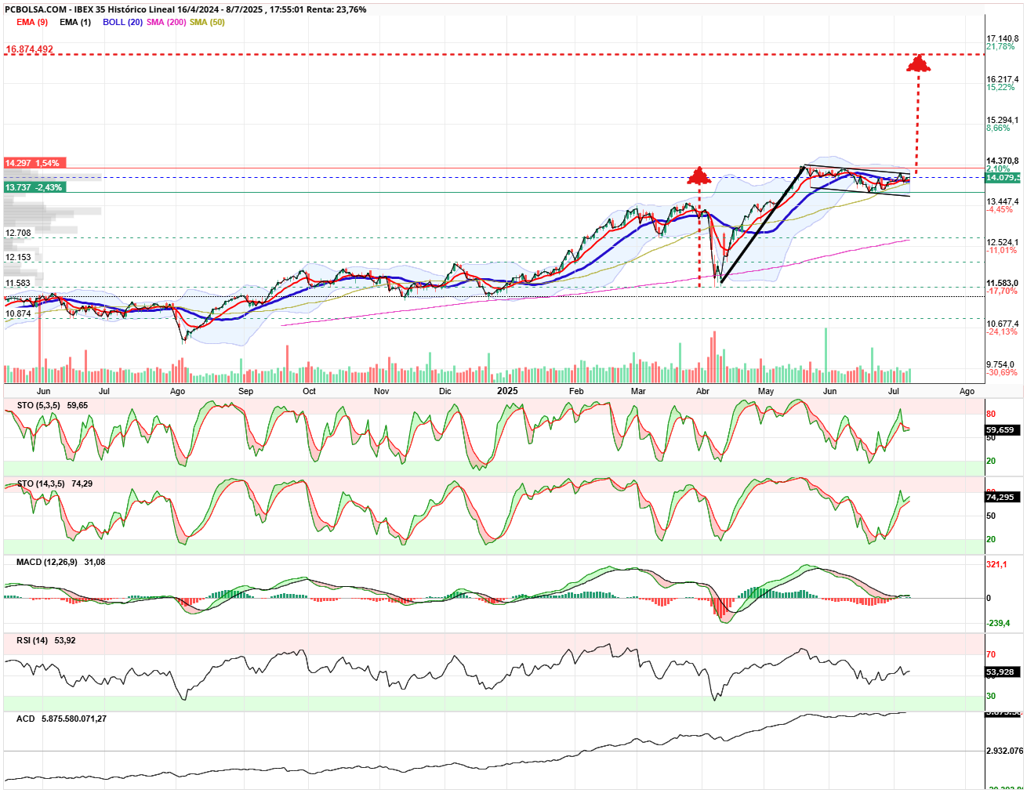The height and width of the screenshot is (793, 1027).
Task: Click the BOLL (20) legend label
Action: 122,22
